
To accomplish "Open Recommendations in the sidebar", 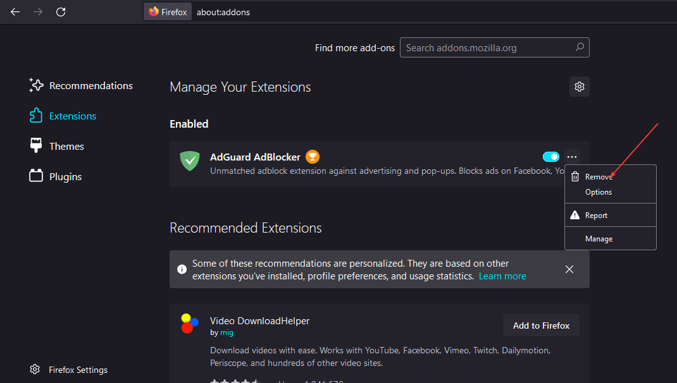I will point(81,85).
